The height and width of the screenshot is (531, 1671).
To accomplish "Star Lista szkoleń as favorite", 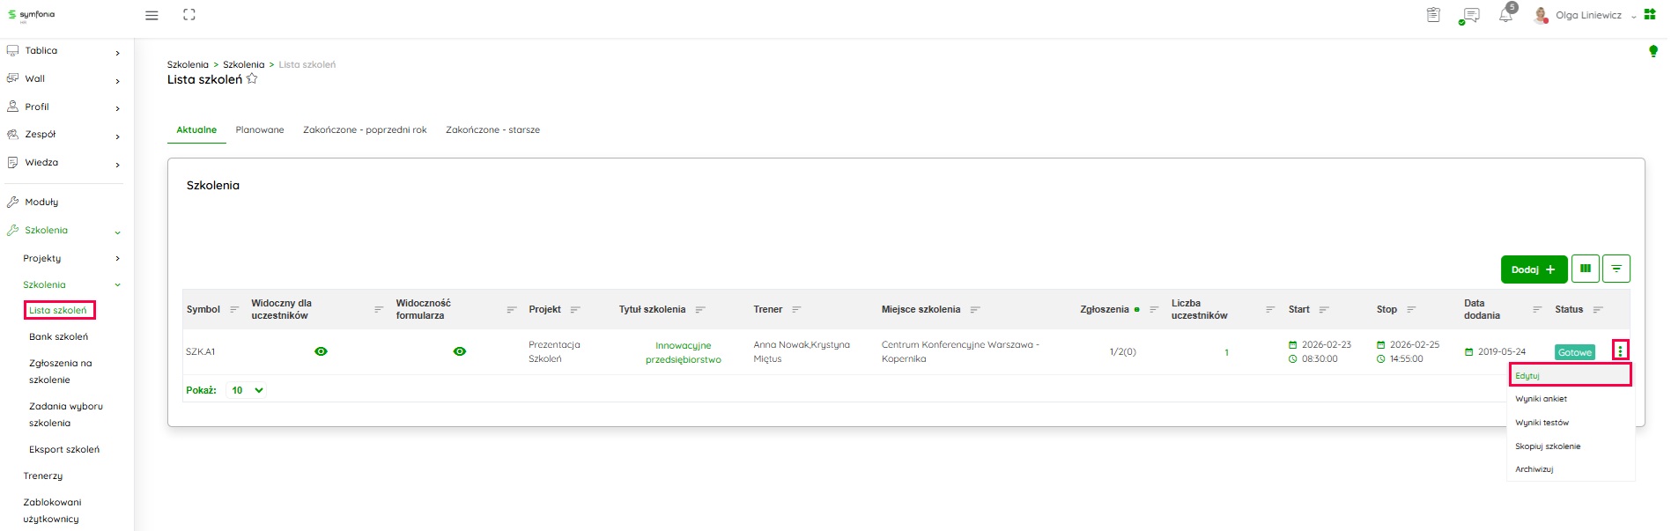I will (252, 79).
